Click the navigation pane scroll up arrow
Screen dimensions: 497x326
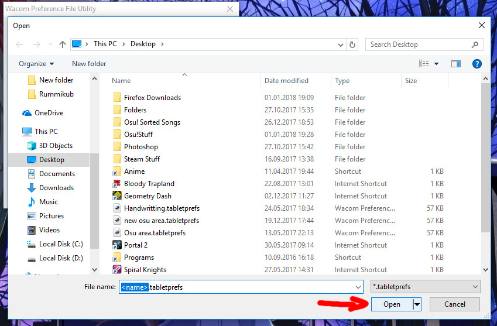click(94, 78)
